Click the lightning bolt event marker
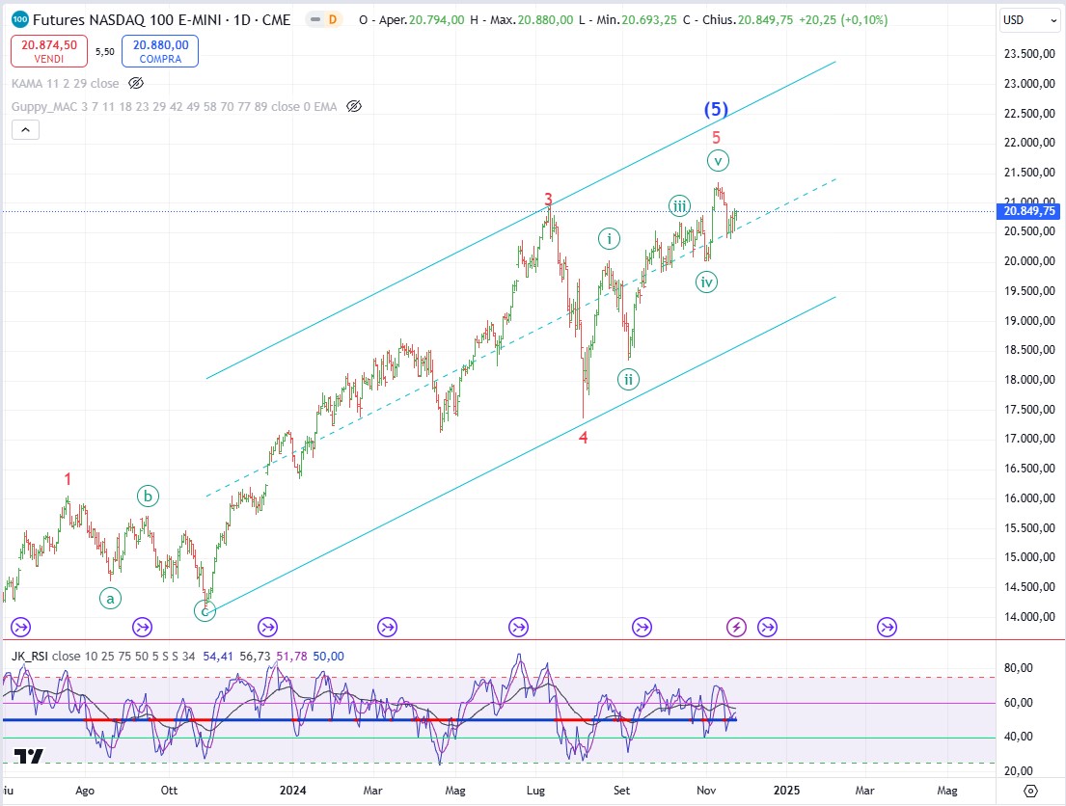The width and height of the screenshot is (1066, 806). pos(736,627)
